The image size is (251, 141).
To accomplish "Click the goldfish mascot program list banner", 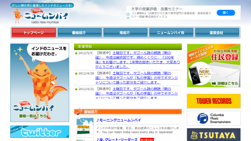I will pyautogui.click(x=40, y=83).
